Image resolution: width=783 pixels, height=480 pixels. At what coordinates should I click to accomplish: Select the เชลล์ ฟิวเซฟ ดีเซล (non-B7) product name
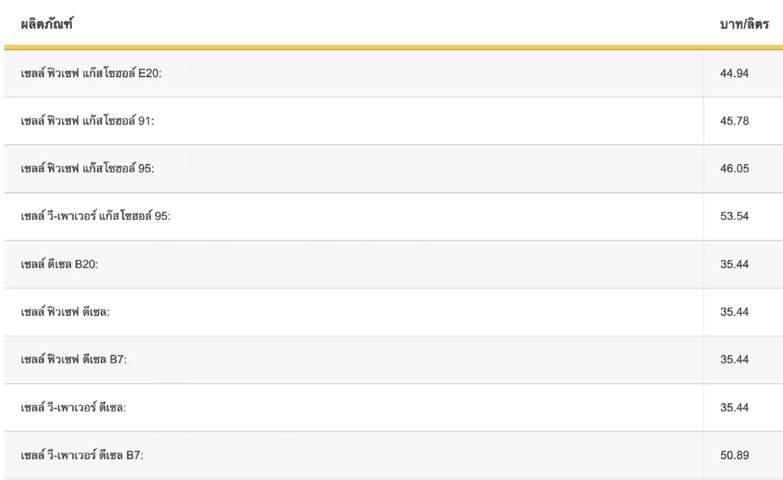coord(65,312)
